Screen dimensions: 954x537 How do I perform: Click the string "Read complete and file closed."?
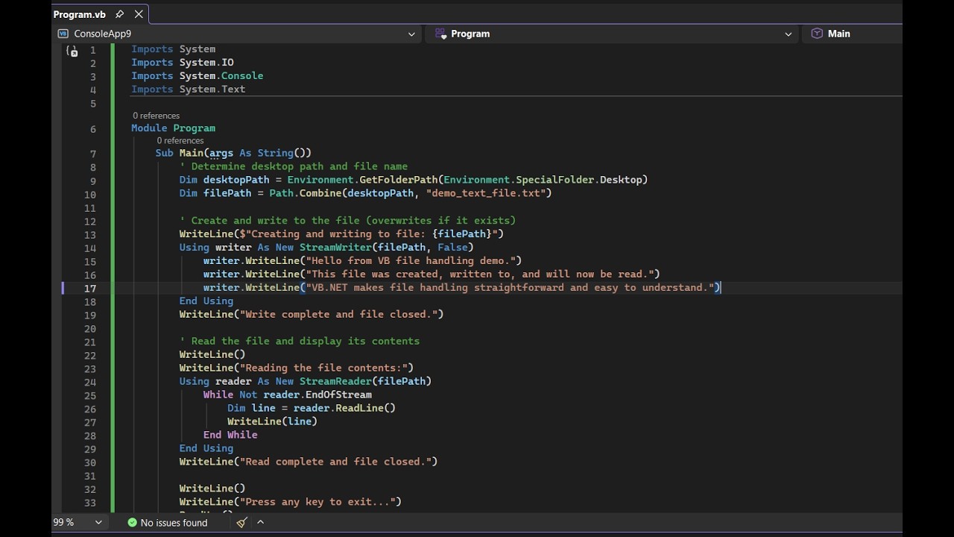[335, 462]
